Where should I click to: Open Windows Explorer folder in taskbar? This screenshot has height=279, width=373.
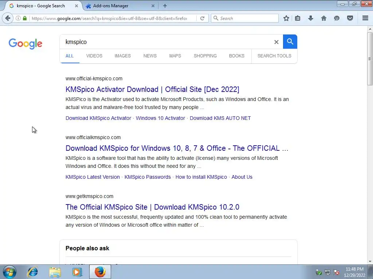pyautogui.click(x=55, y=272)
